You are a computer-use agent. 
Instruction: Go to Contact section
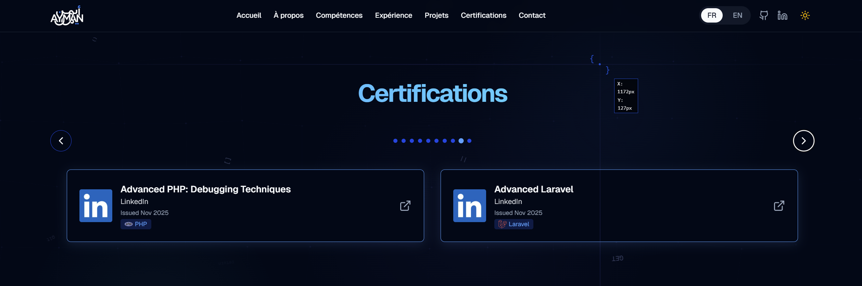point(532,15)
